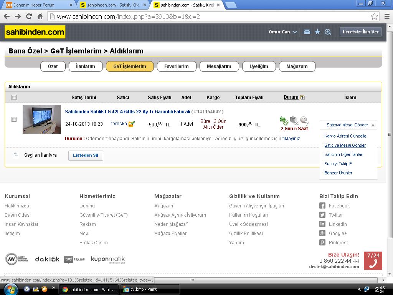Click the payment approved status icon
The width and height of the screenshot is (393, 295).
284,121
